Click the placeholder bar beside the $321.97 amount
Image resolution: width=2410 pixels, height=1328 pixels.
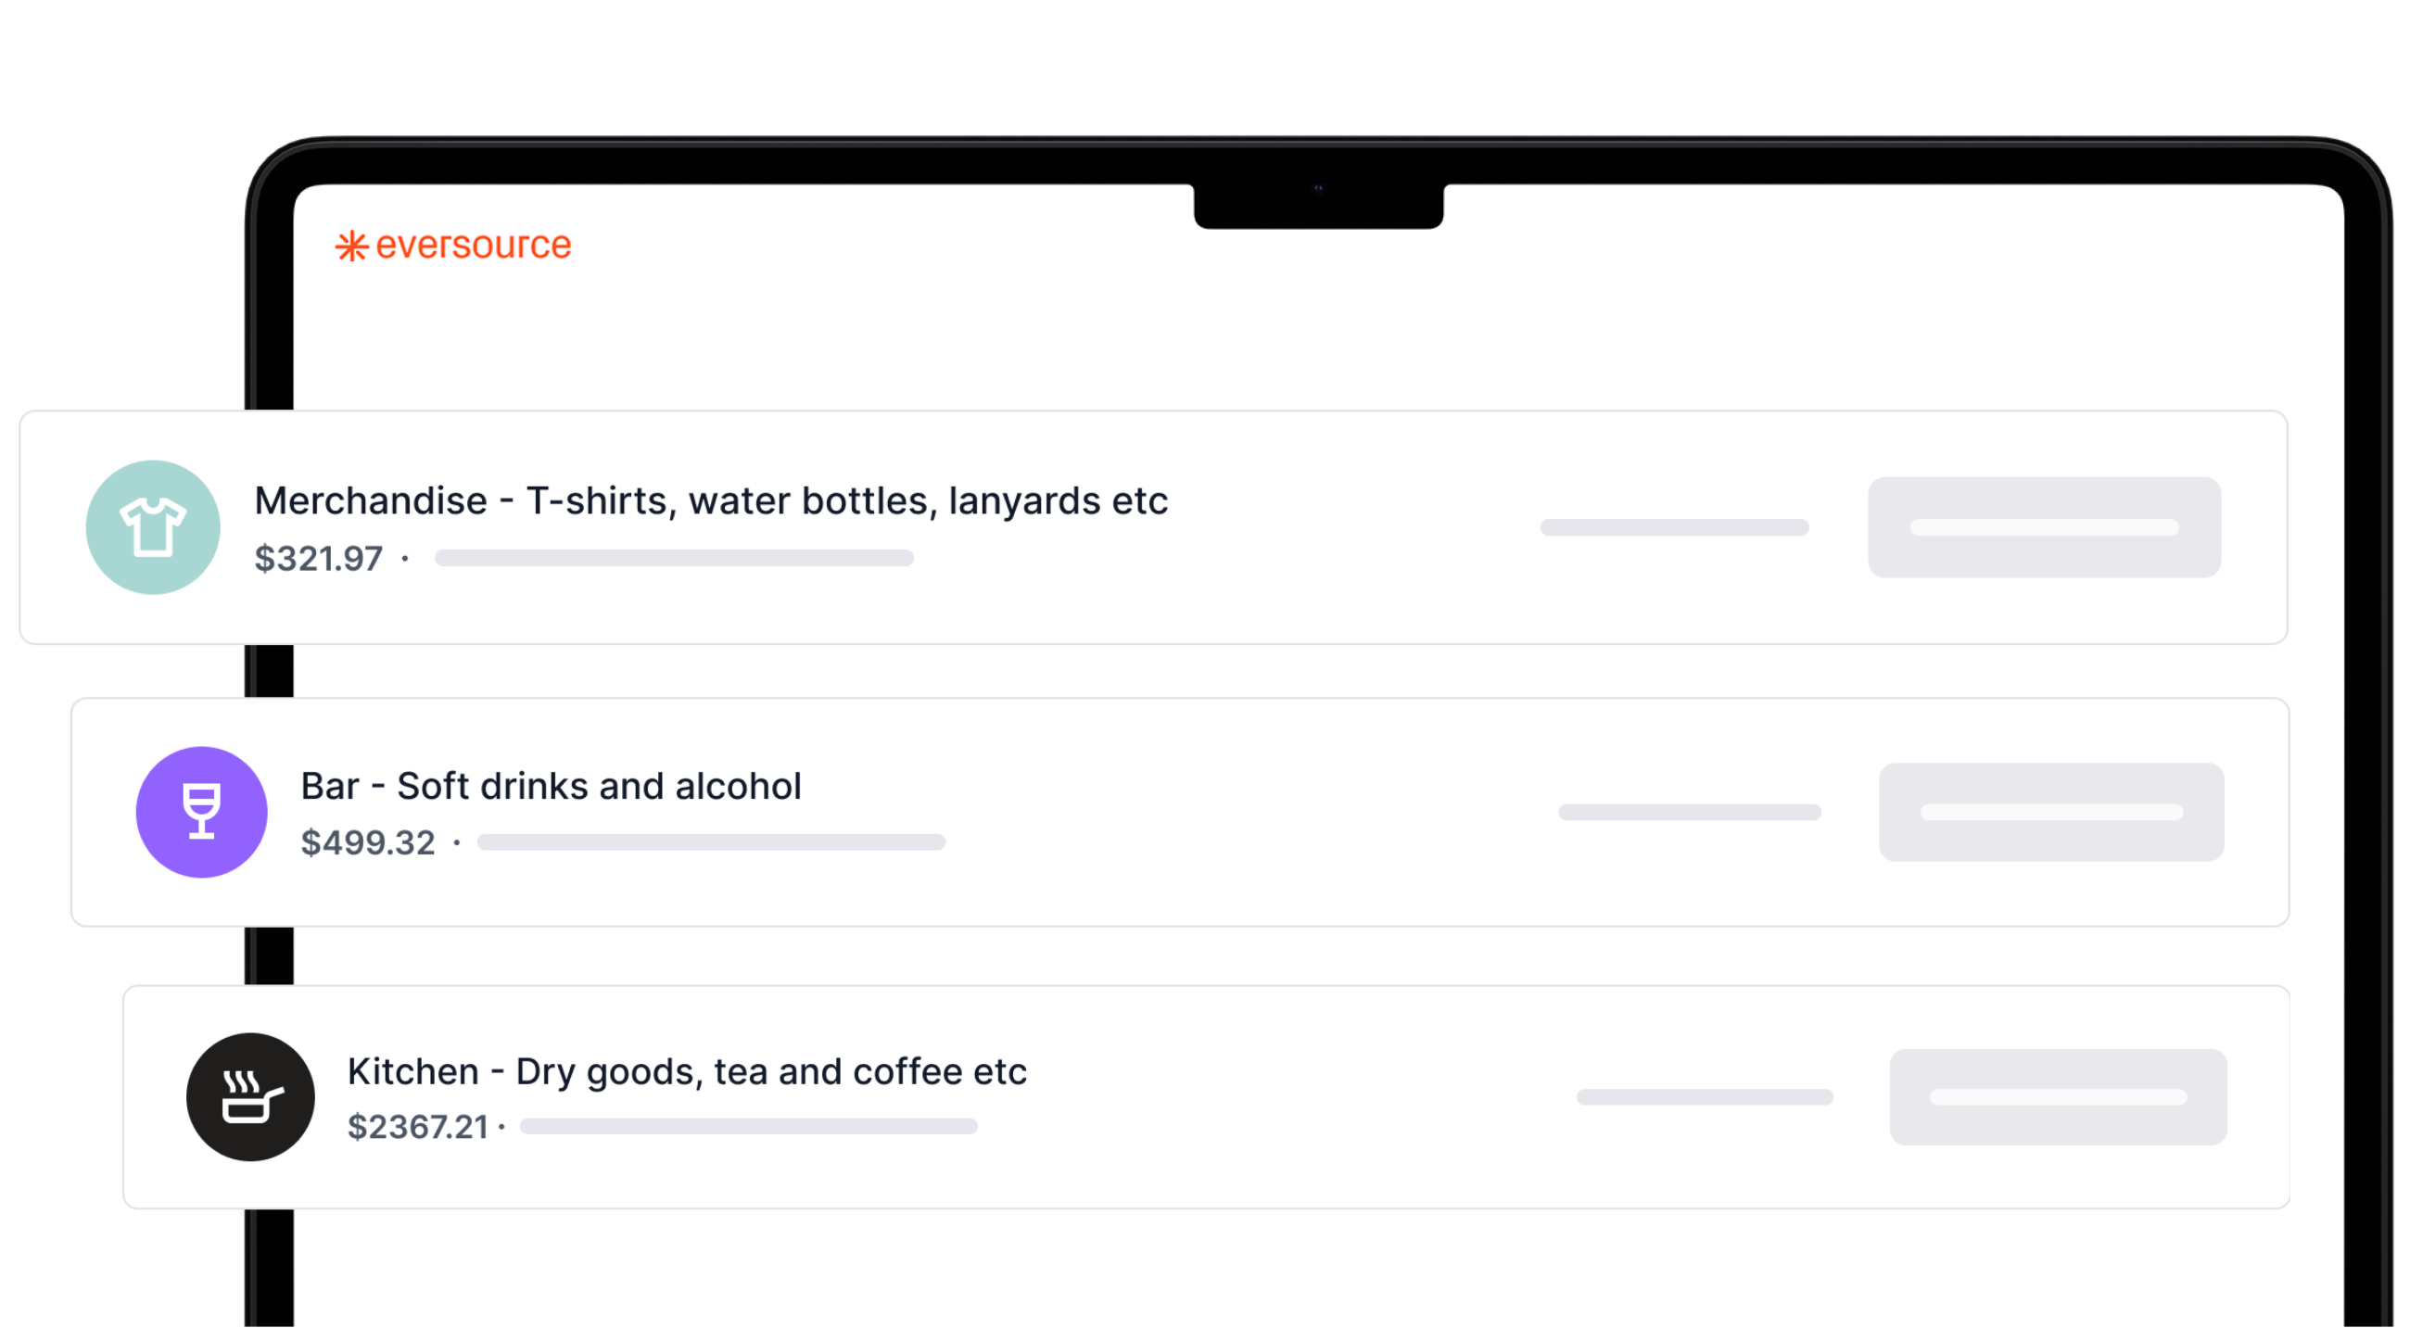pyautogui.click(x=675, y=558)
